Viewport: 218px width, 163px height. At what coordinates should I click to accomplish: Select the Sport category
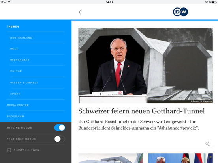tap(15, 94)
